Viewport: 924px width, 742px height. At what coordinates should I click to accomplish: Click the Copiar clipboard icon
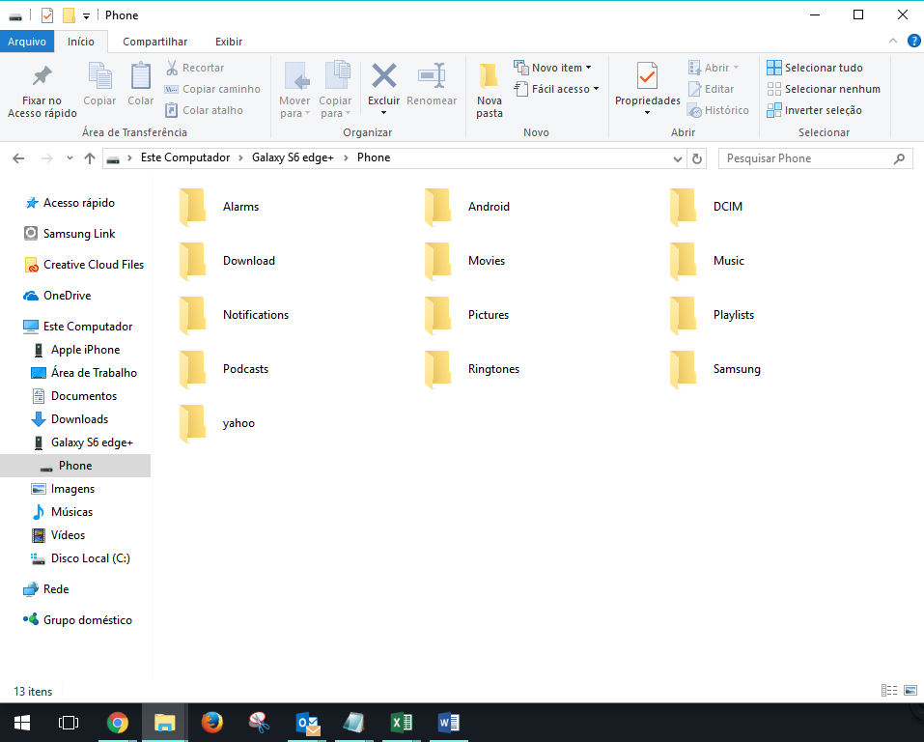tap(99, 84)
